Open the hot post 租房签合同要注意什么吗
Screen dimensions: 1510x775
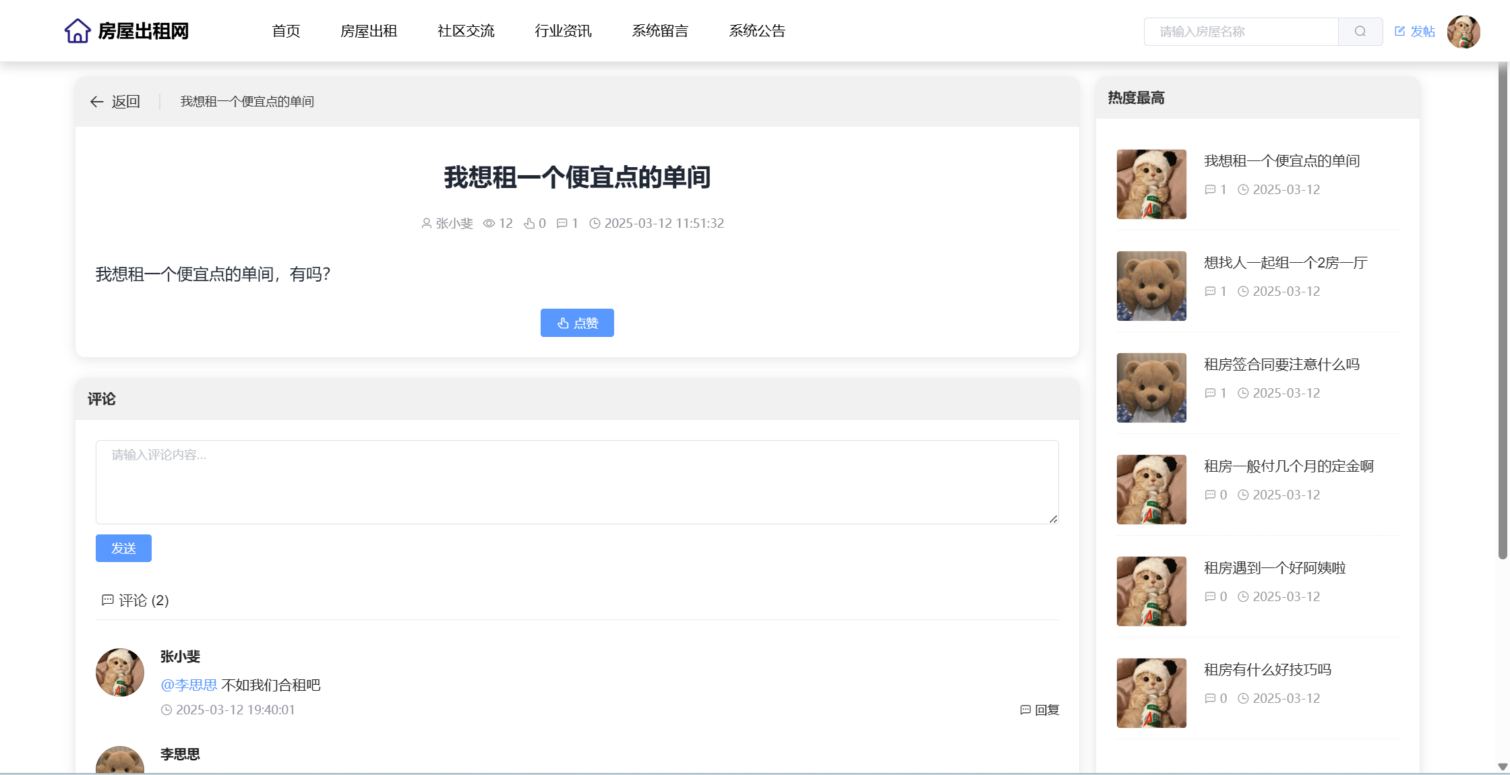(1281, 365)
